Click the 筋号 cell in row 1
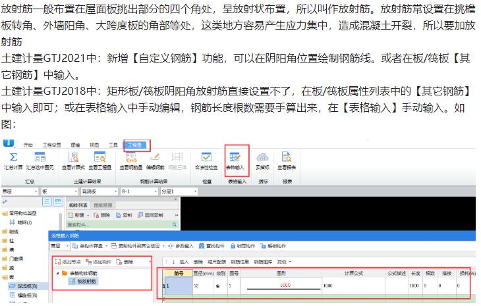The image size is (481, 306). click(179, 286)
